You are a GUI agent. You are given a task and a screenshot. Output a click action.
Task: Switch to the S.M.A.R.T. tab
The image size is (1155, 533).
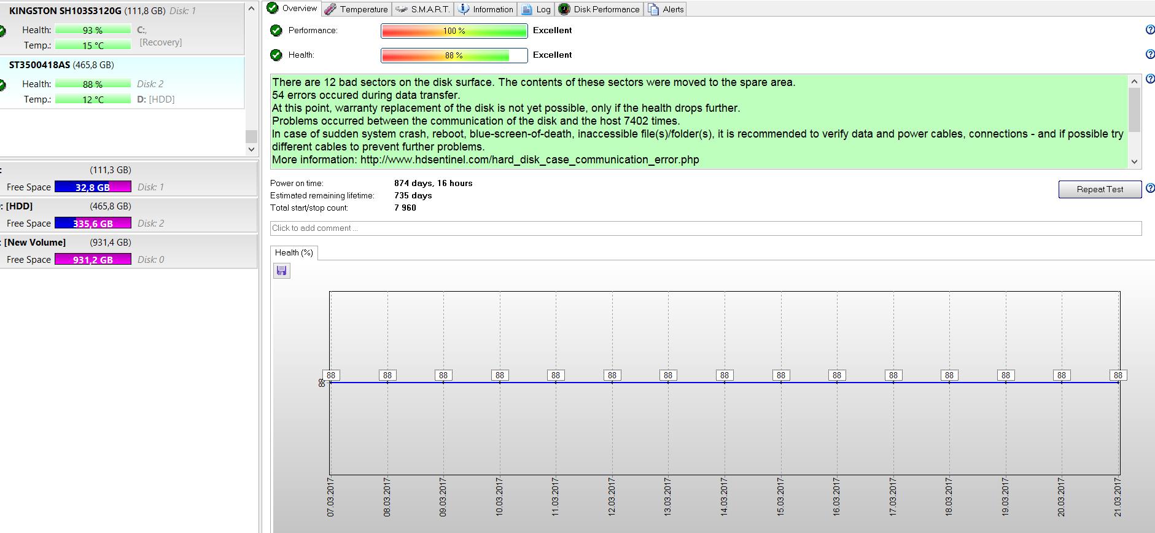coord(423,9)
